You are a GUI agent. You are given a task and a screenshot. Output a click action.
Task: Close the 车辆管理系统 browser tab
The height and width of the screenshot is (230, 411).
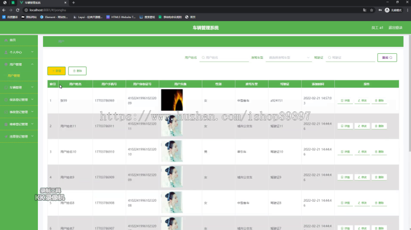[x=65, y=3]
